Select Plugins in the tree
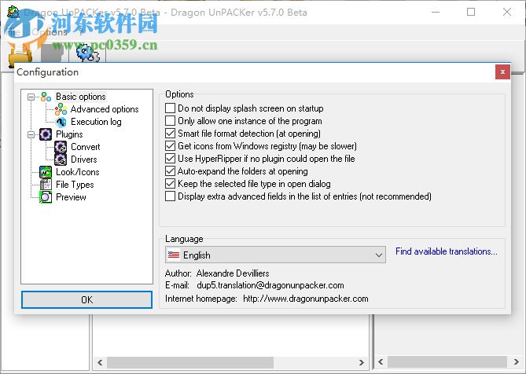Image resolution: width=526 pixels, height=374 pixels. coord(69,134)
